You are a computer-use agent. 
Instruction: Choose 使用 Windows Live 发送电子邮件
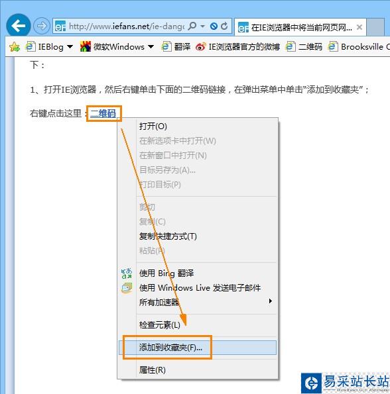(198, 287)
